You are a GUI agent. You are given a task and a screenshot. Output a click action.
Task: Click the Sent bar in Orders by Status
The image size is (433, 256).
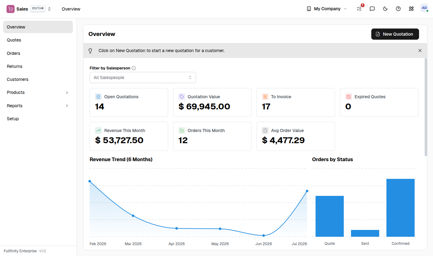pyautogui.click(x=365, y=233)
